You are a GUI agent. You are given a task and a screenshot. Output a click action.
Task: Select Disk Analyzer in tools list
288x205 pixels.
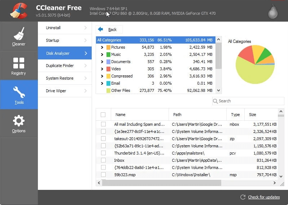(x=65, y=53)
